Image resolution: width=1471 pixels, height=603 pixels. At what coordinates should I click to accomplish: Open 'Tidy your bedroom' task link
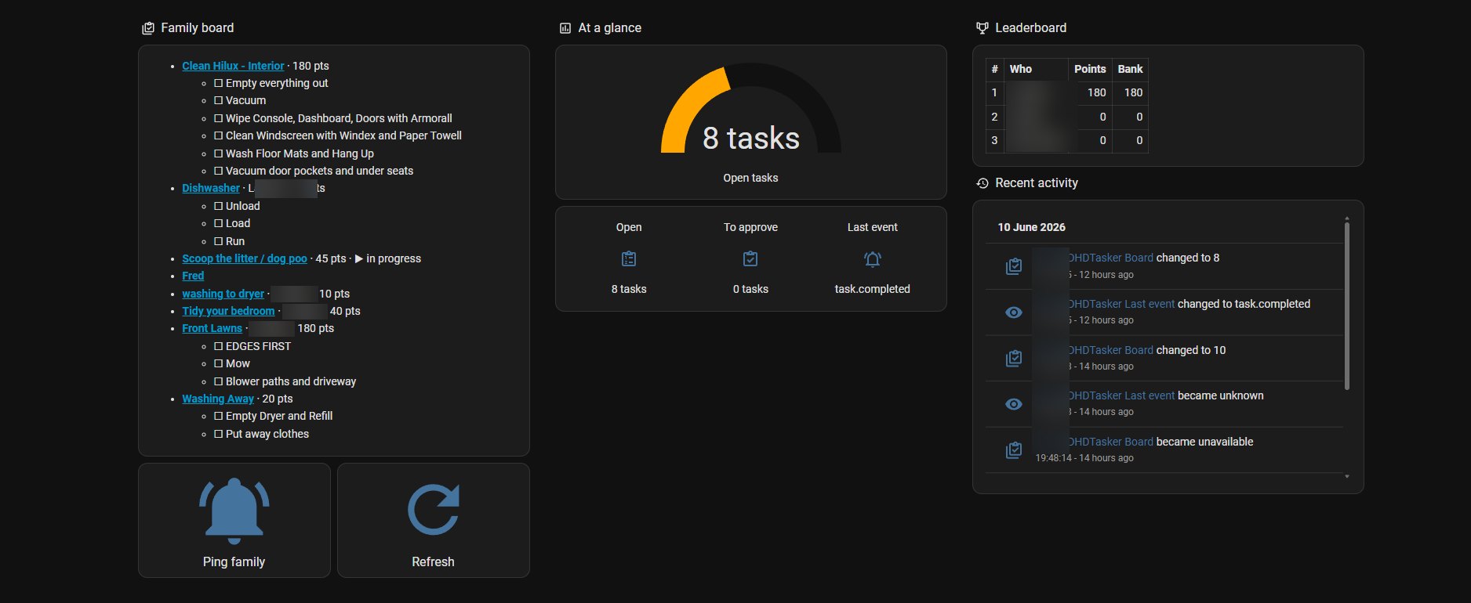[228, 311]
